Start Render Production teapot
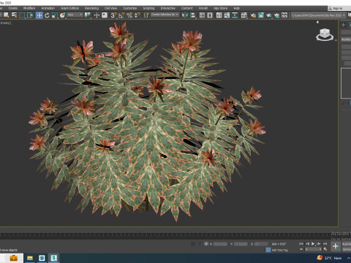The width and height of the screenshot is (351, 263). tap(269, 15)
